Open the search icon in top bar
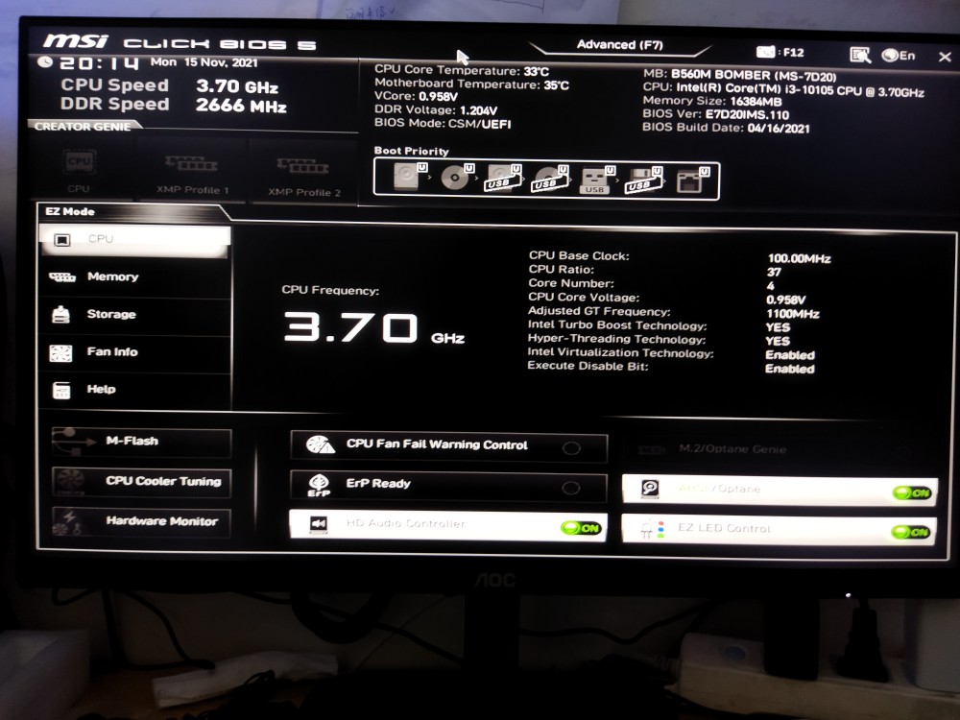The image size is (960, 720). [860, 55]
